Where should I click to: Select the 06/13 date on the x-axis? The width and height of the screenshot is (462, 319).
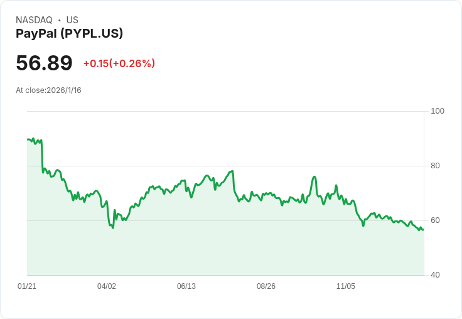tap(186, 286)
